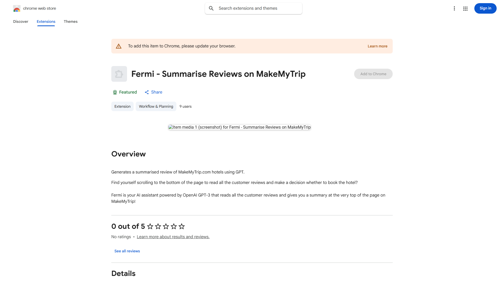
Task: Select the Extensions navigation item
Action: (46, 21)
